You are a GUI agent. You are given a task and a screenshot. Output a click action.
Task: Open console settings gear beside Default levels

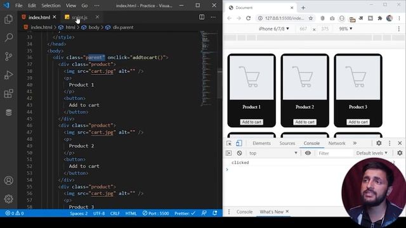pyautogui.click(x=400, y=153)
